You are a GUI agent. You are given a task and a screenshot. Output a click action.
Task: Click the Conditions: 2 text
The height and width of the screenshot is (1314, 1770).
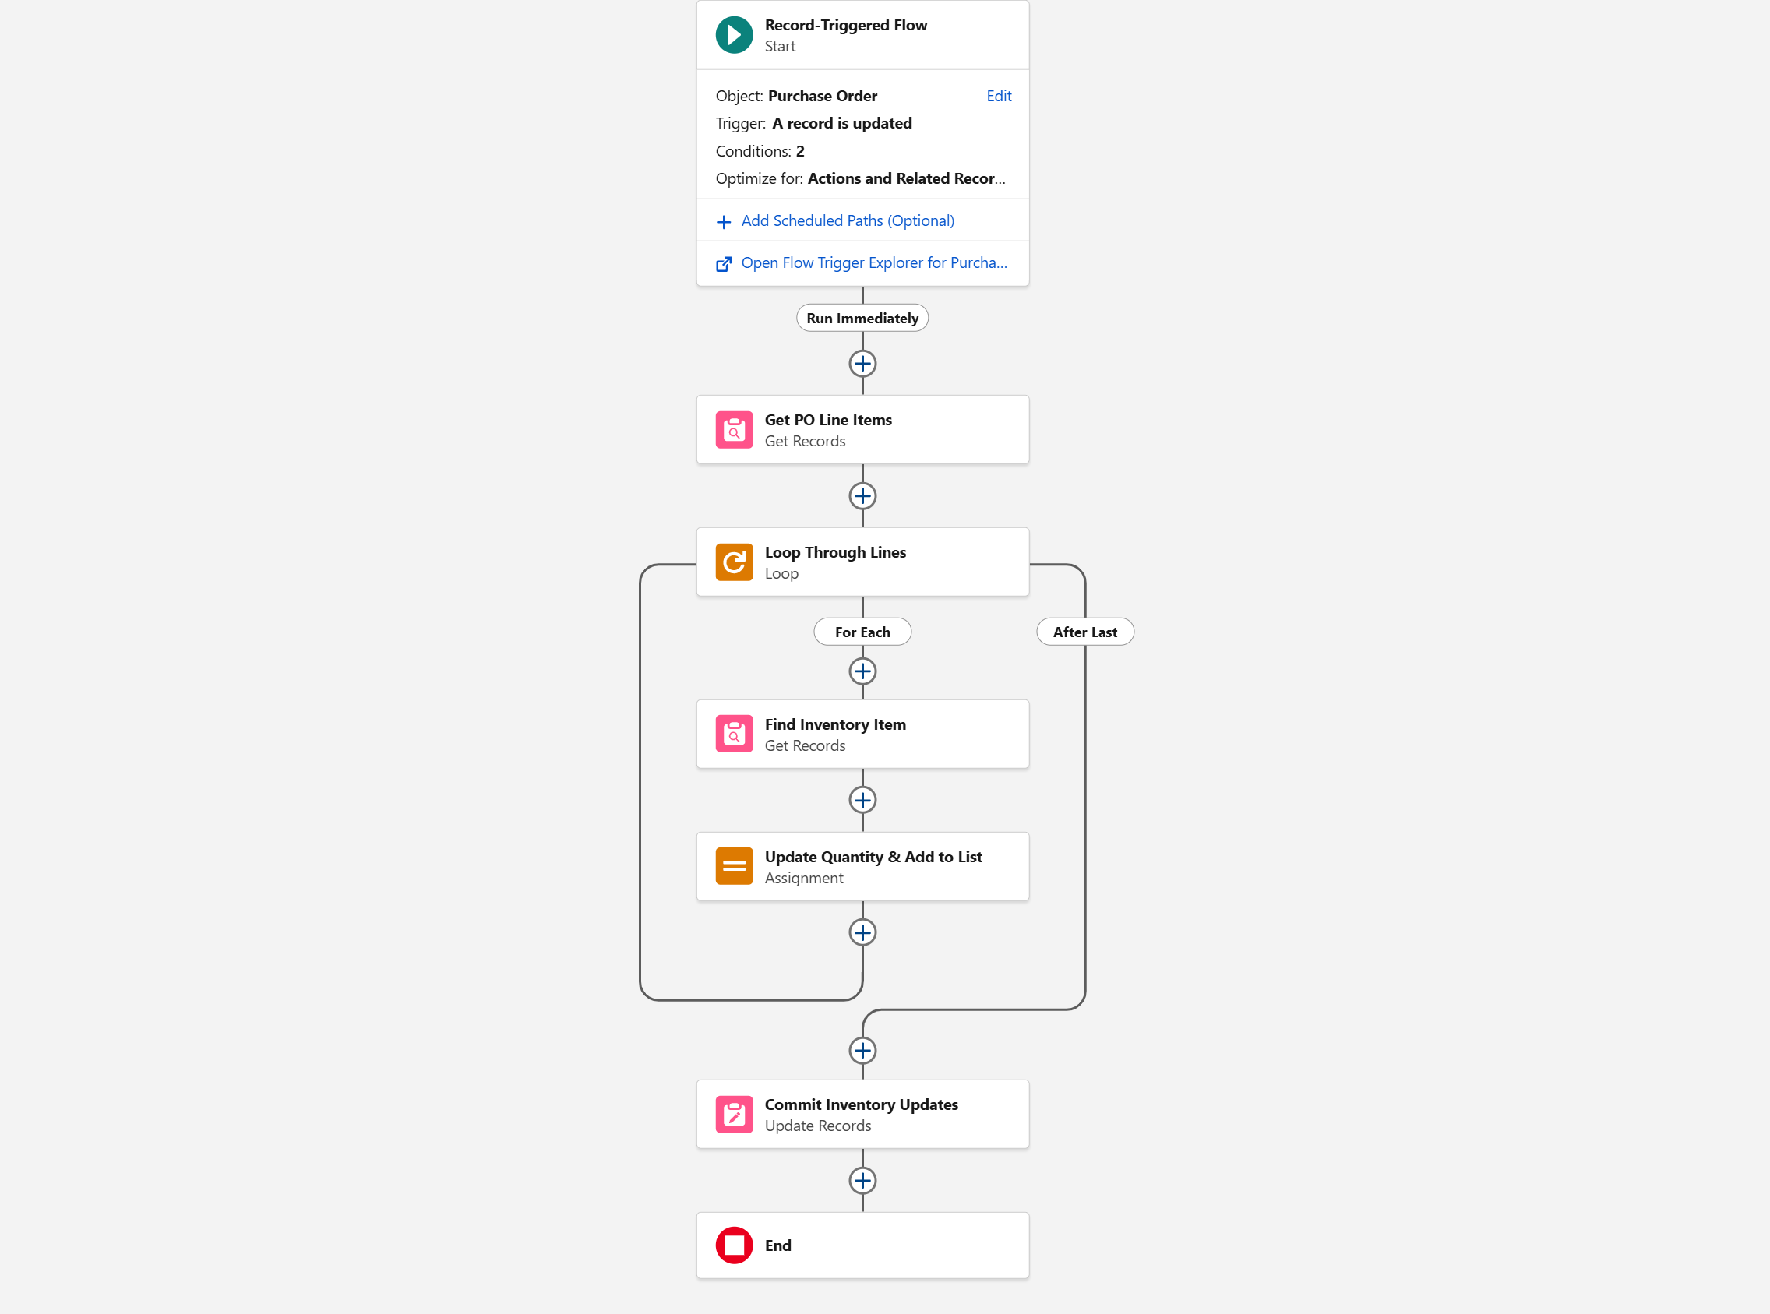tap(760, 151)
